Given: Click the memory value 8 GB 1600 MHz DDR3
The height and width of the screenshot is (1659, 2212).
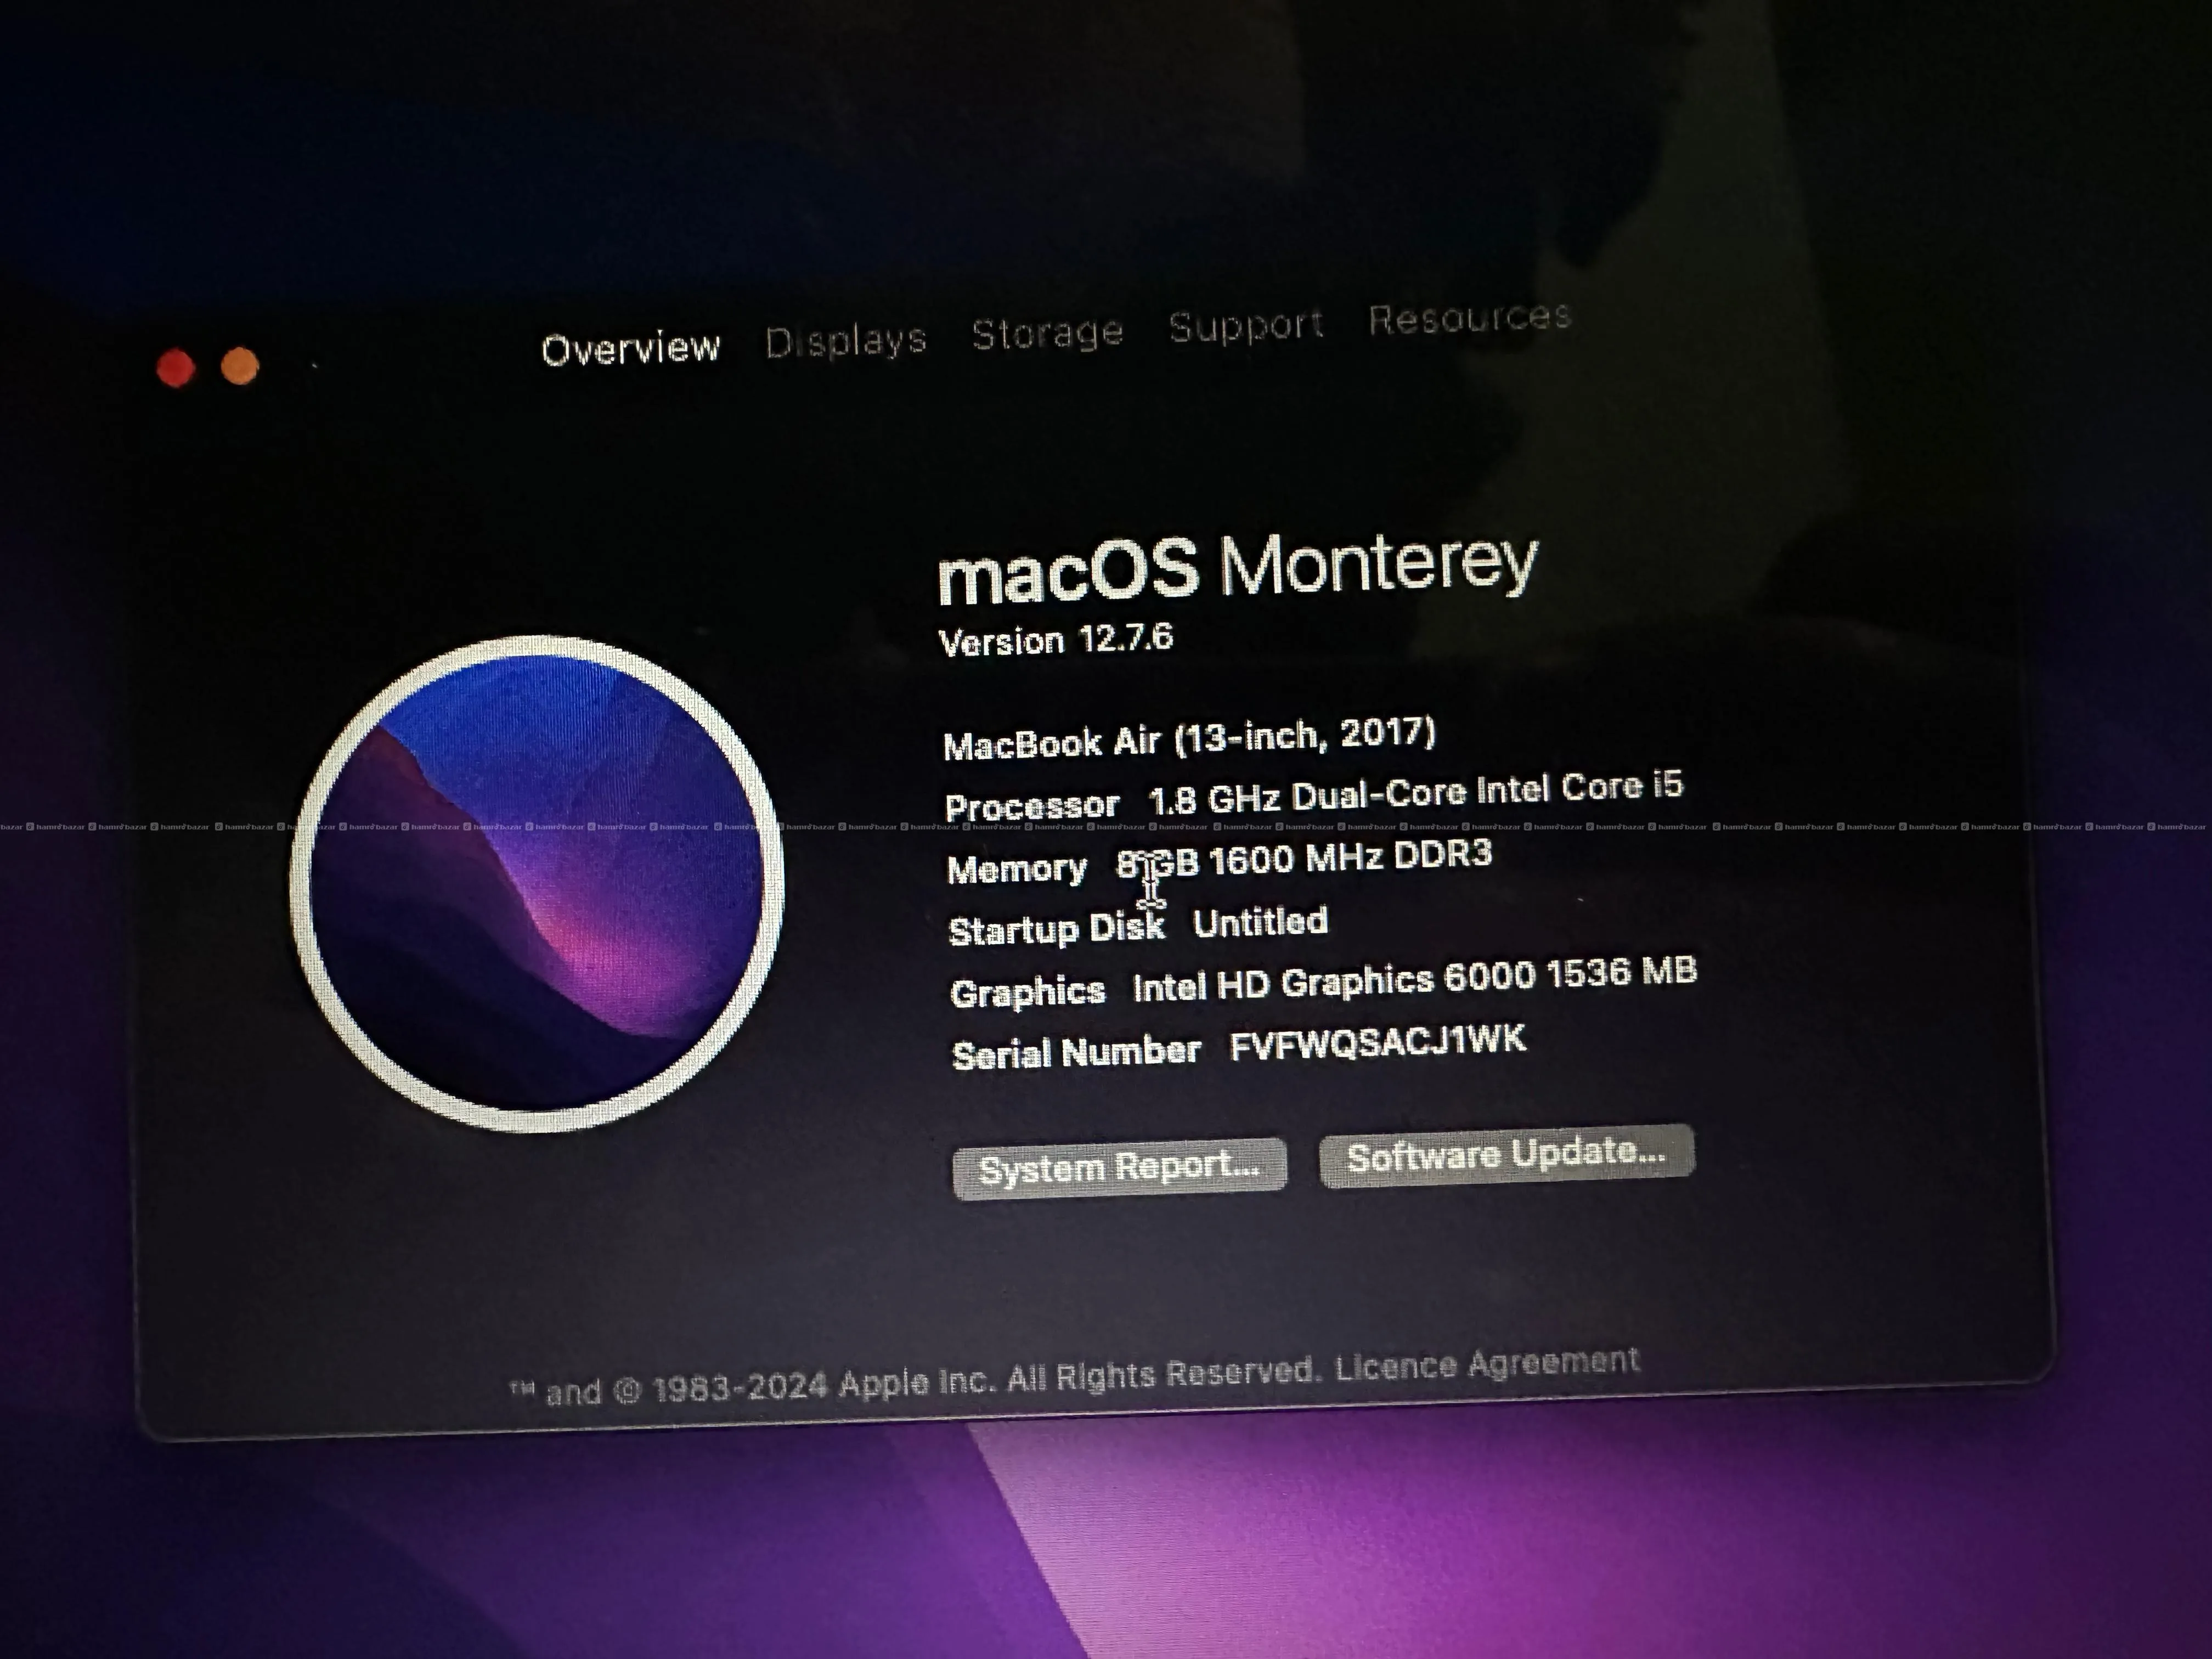Looking at the screenshot, I should pyautogui.click(x=1305, y=859).
